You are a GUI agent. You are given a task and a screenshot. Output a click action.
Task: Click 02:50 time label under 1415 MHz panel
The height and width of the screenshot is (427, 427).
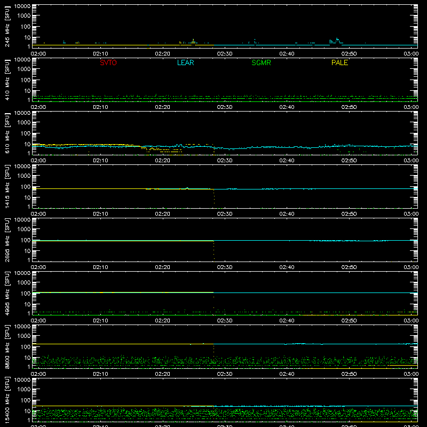pos(349,214)
